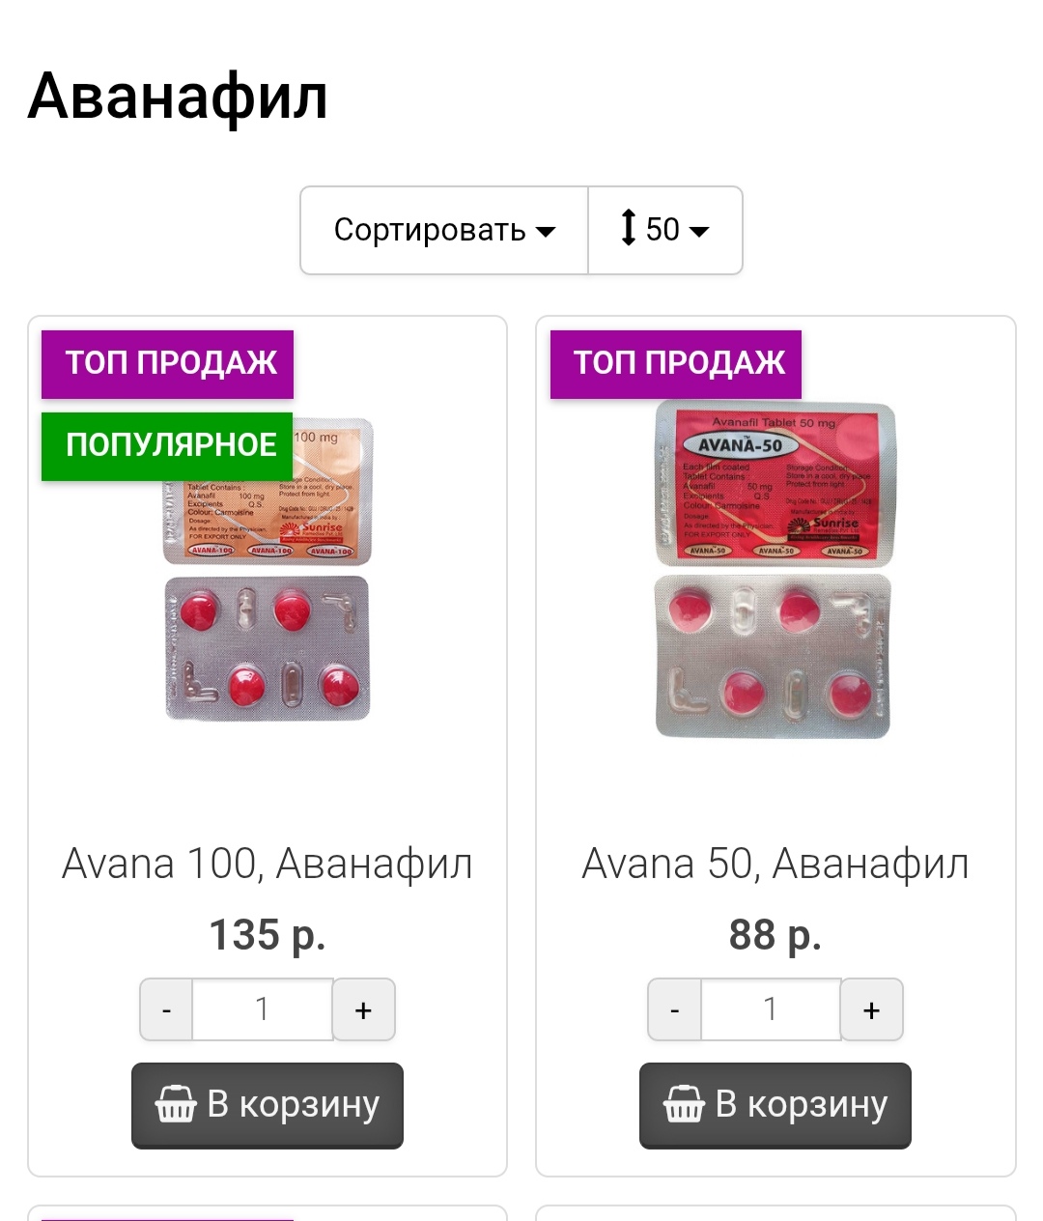Open the Avana 100, Аванафил product link
The height and width of the screenshot is (1221, 1043).
tap(268, 863)
